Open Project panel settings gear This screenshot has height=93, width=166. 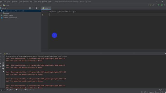coord(37,8)
